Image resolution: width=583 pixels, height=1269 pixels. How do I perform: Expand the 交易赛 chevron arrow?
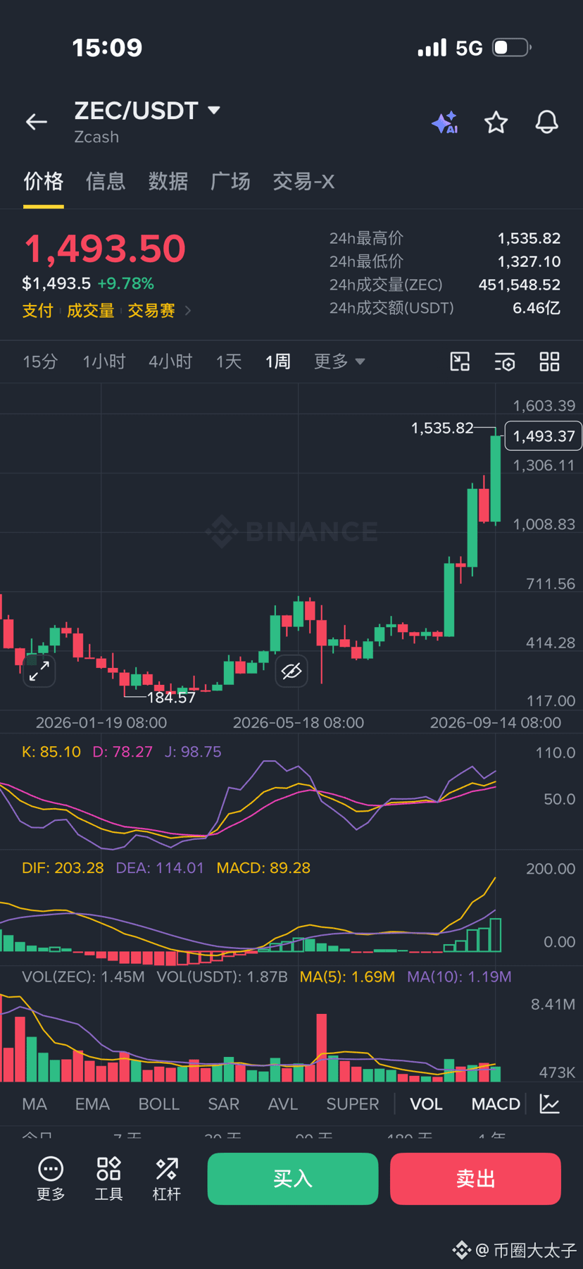point(188,310)
